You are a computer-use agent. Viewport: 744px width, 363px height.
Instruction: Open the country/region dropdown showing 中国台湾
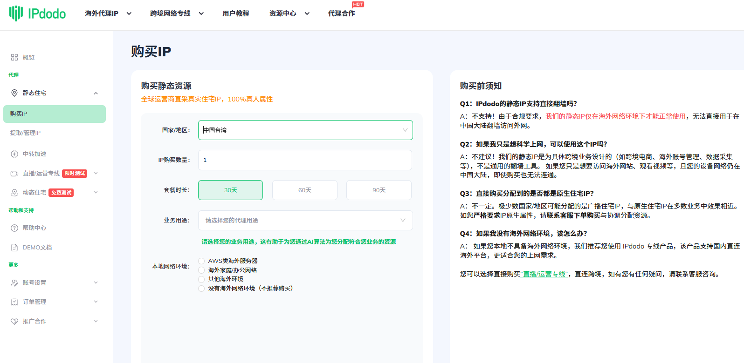pyautogui.click(x=305, y=130)
